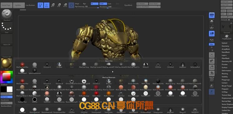Click Mirror And Weld
Image resolution: width=233 pixels, height=114 pixels.
coord(148,7)
